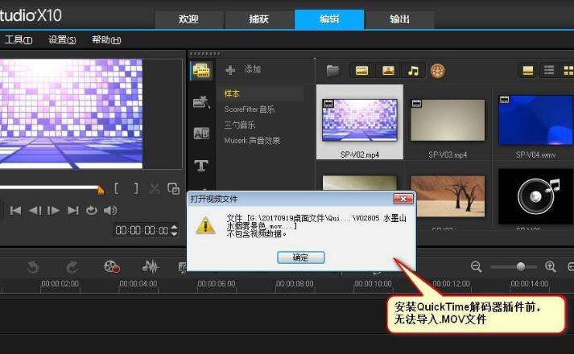The width and height of the screenshot is (574, 354).
Task: Open the 设置(S) menu
Action: (62, 39)
